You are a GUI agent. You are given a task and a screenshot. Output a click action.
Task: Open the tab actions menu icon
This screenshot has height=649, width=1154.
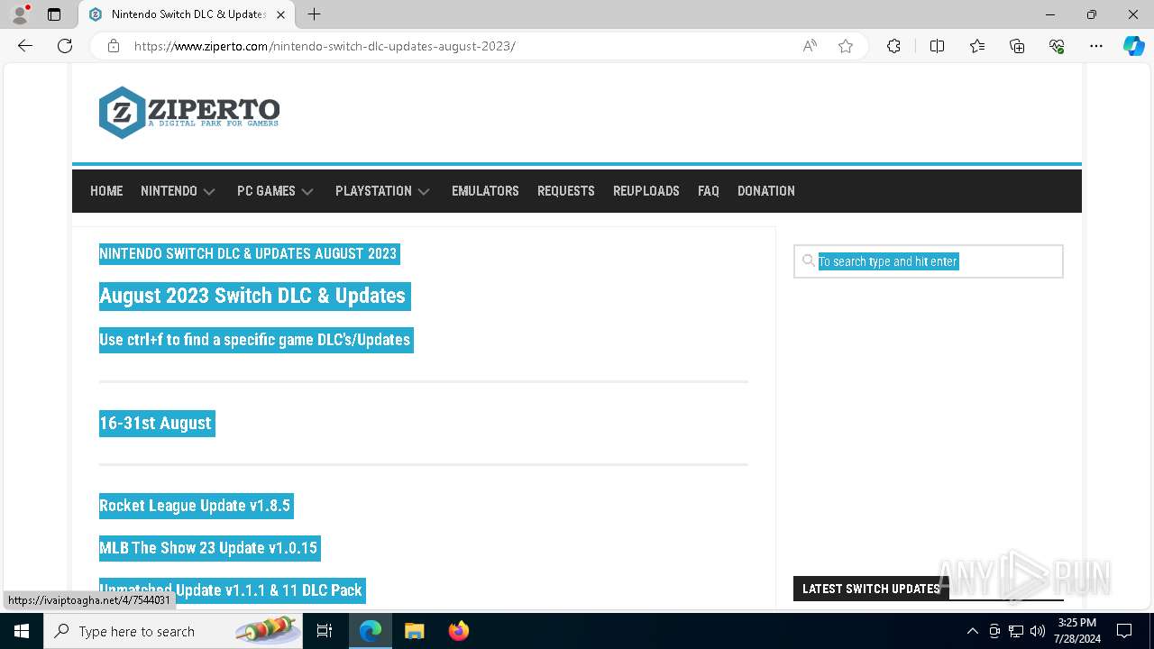coord(54,14)
